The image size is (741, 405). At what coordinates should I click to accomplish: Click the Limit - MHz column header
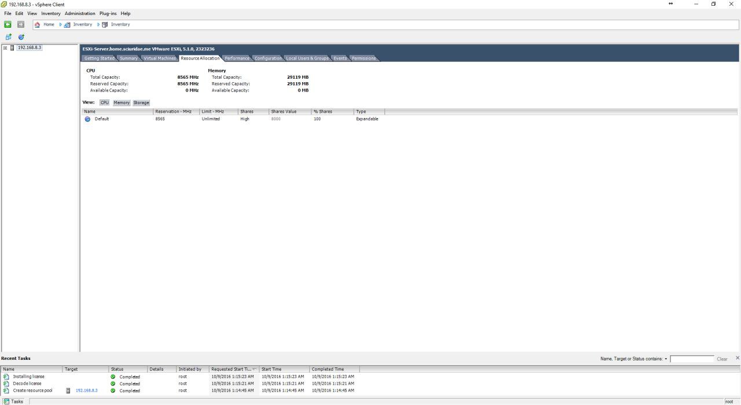219,112
